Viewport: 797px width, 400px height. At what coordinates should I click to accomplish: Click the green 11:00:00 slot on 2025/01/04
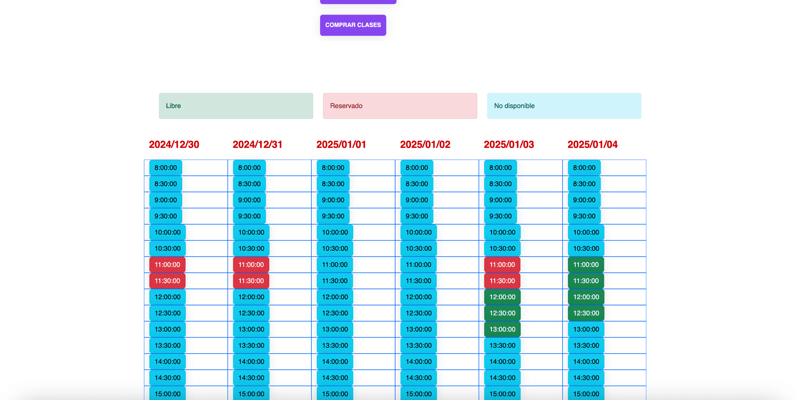585,264
